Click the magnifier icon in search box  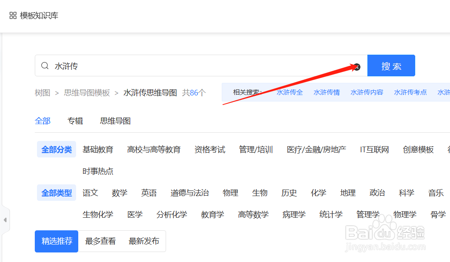[45, 65]
